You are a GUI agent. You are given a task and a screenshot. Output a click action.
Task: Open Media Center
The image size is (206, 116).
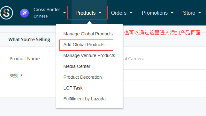(77, 66)
